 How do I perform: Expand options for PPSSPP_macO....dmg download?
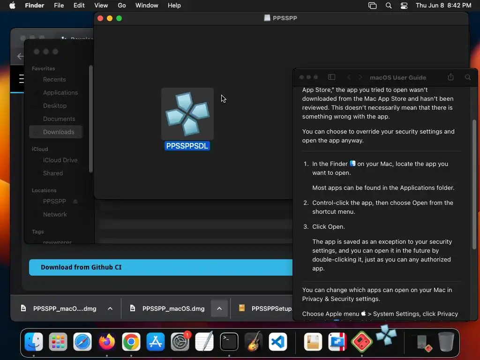point(110,308)
